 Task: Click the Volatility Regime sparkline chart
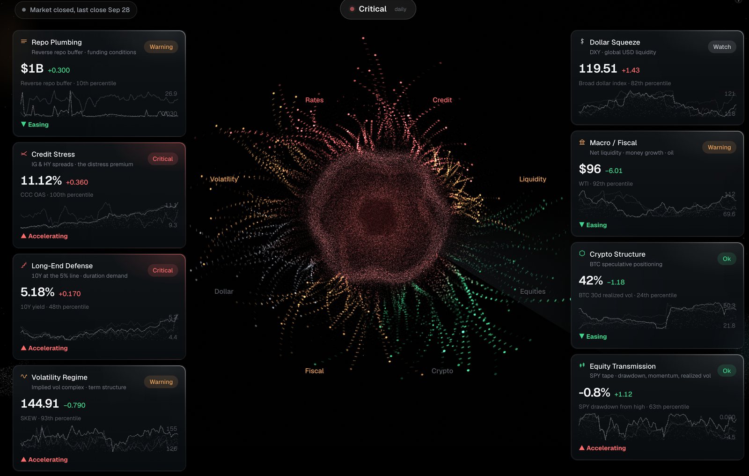pos(99,439)
